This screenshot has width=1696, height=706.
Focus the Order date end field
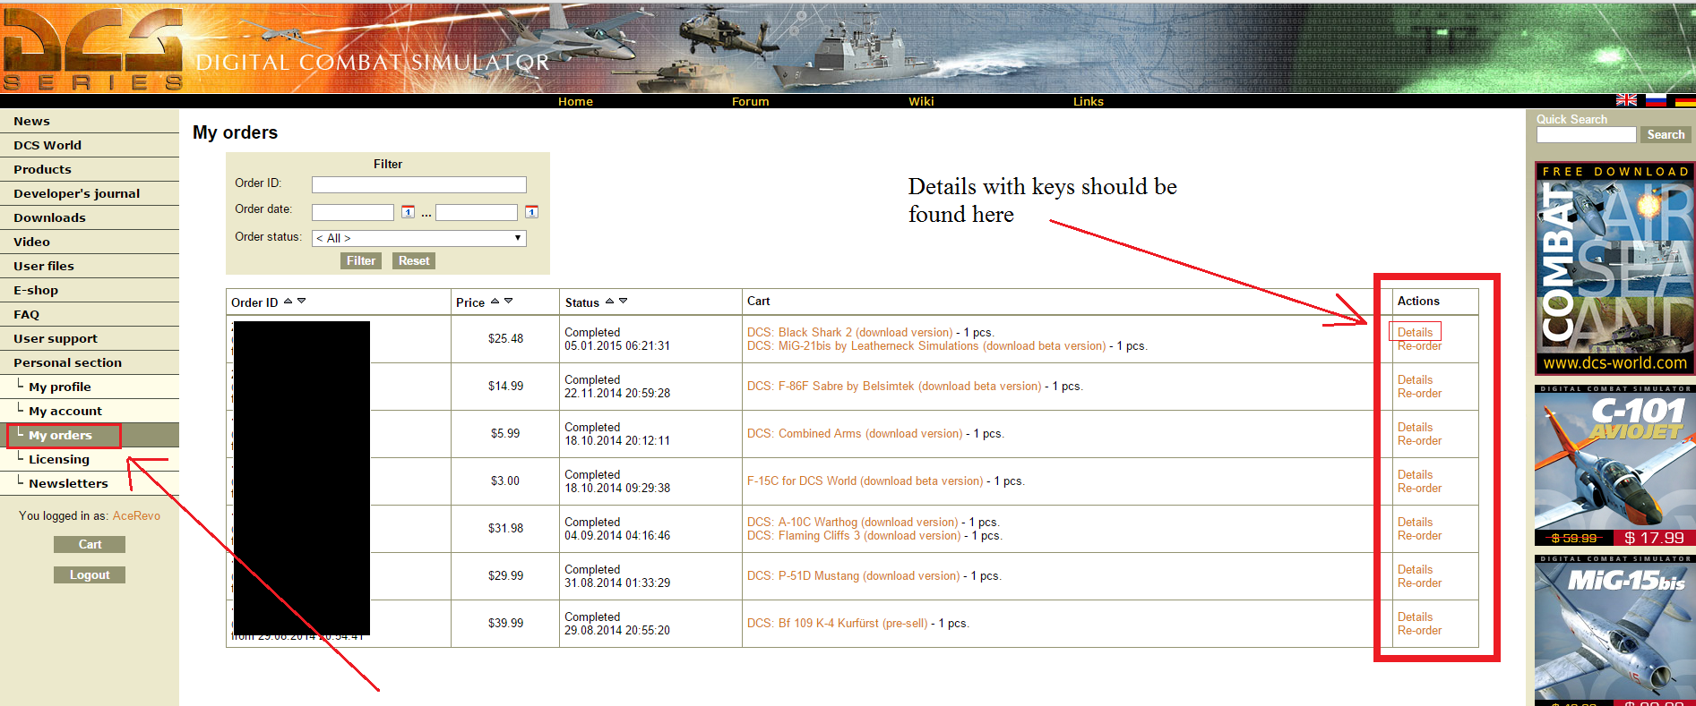(476, 212)
